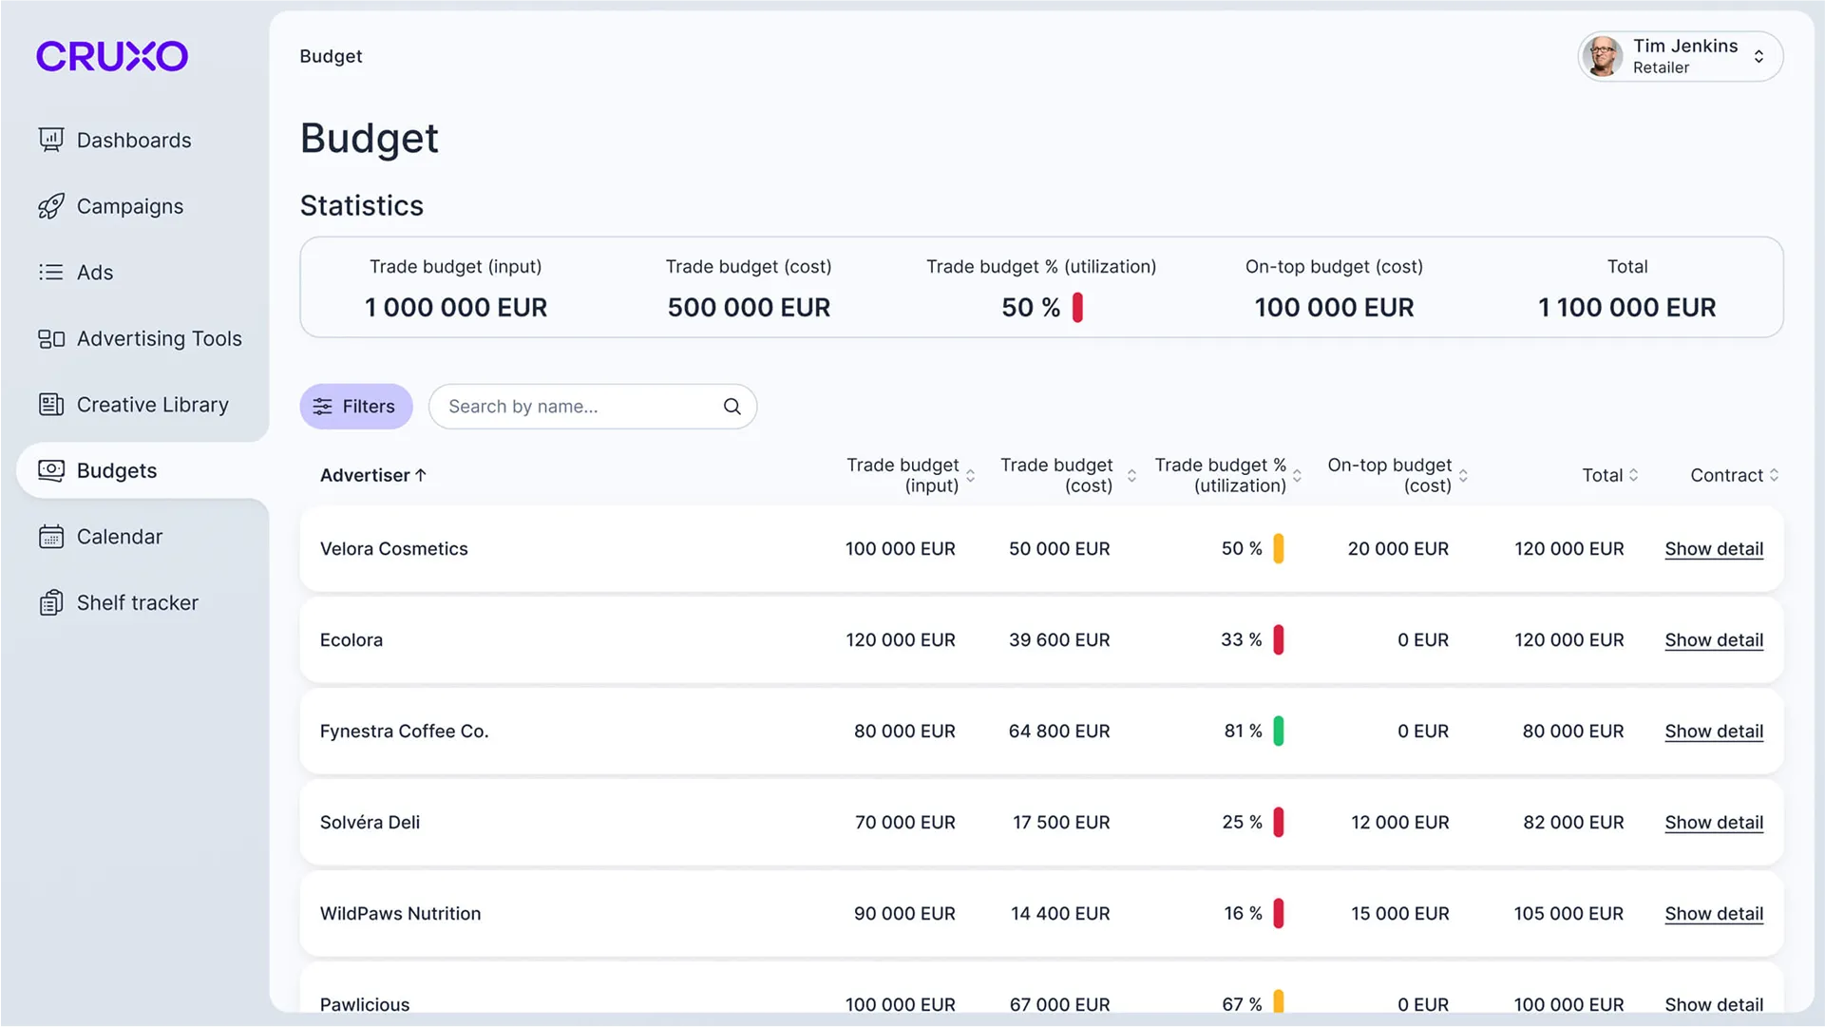Expand the Tim Jenkins account dropdown
Viewport: 1825px width, 1027px height.
(1758, 57)
